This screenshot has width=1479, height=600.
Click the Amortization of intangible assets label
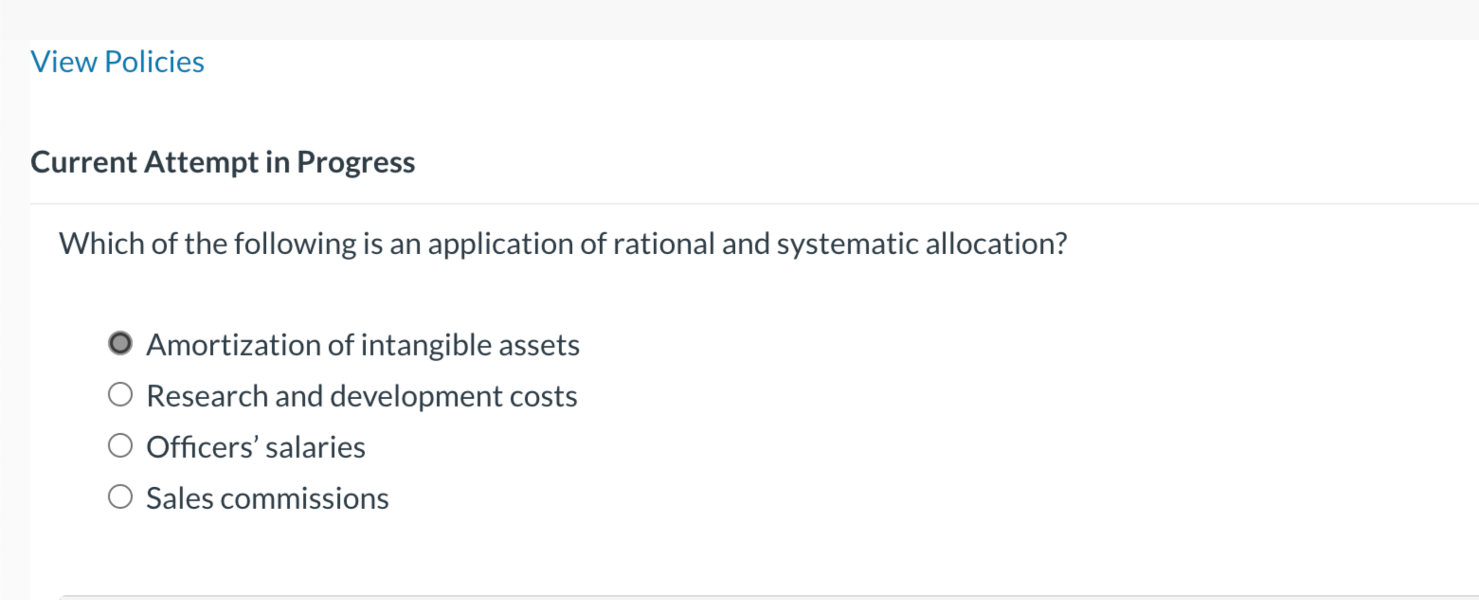click(363, 344)
